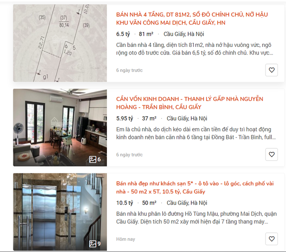Image resolution: width=286 pixels, height=252 pixels.
Task: Click the 5.95 tỷ price text
Action: (125, 118)
